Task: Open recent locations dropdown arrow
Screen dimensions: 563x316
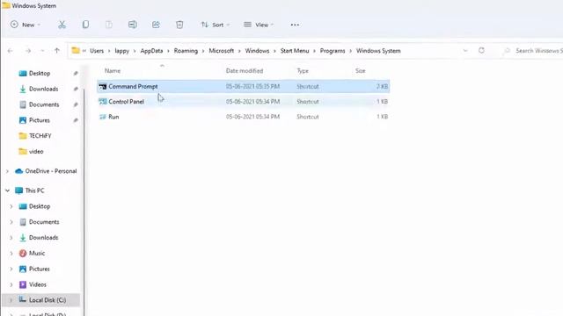Action: 42,51
